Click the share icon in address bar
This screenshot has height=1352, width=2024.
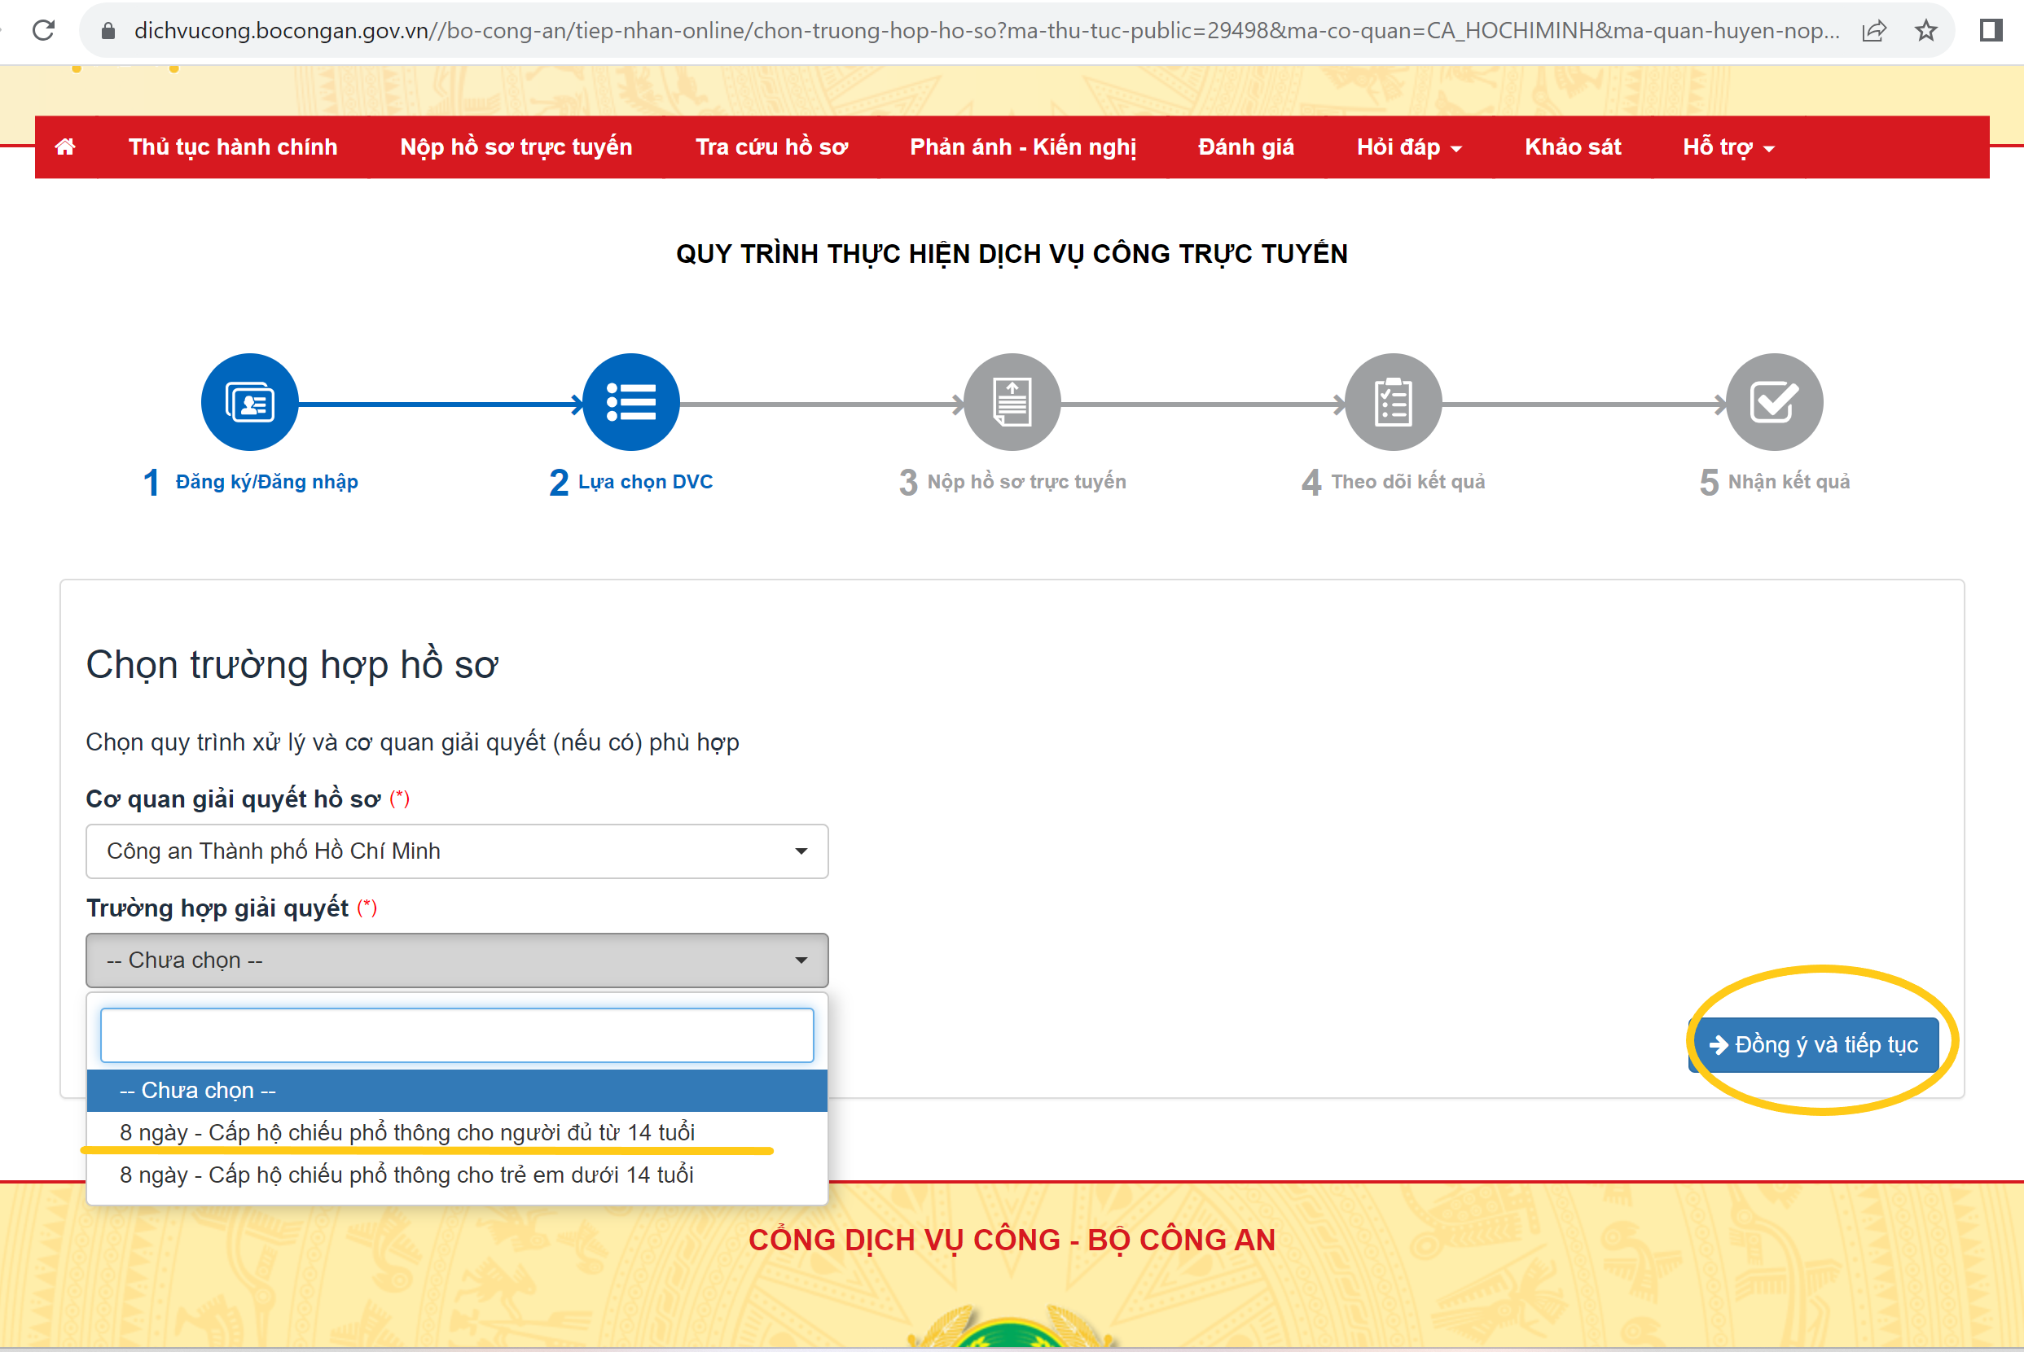[x=1874, y=31]
